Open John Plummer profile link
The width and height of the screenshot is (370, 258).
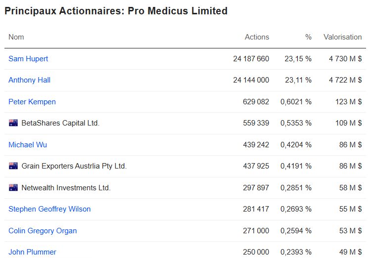(x=32, y=252)
